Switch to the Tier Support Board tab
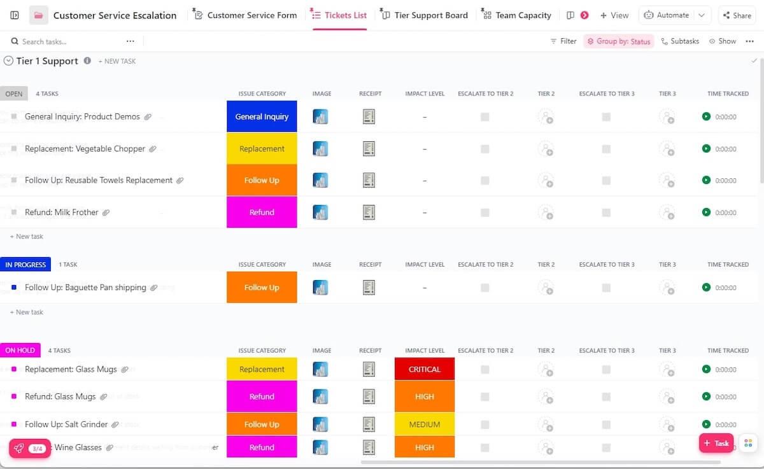The width and height of the screenshot is (764, 469). click(x=424, y=15)
